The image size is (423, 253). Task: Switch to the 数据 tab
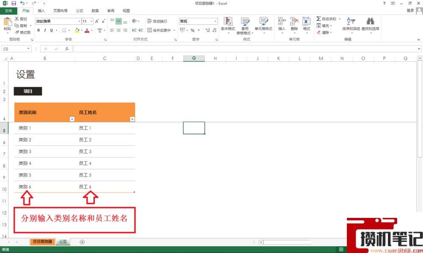(95, 11)
